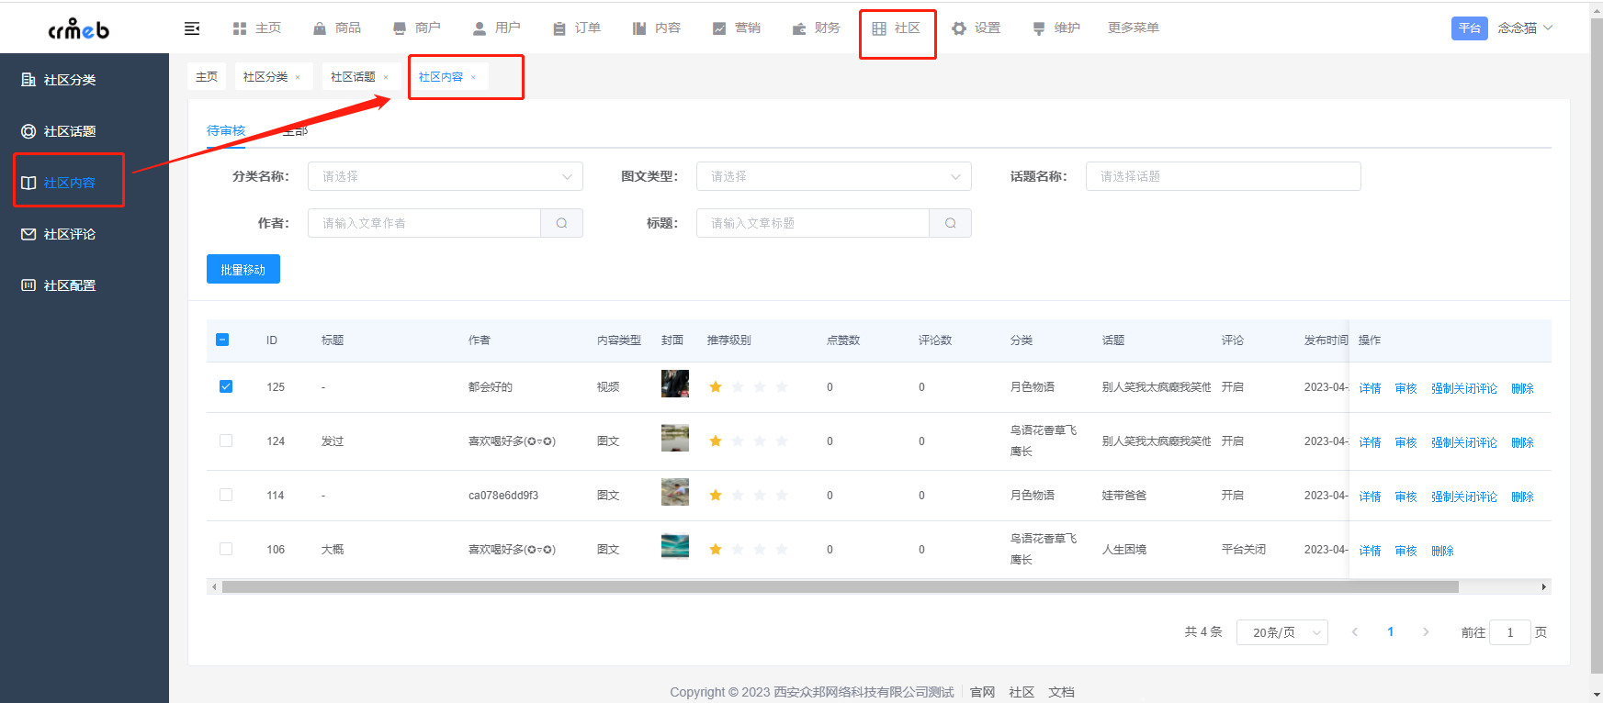The width and height of the screenshot is (1603, 703).
Task: Click the 社区配置 sidebar icon
Action: 28,285
